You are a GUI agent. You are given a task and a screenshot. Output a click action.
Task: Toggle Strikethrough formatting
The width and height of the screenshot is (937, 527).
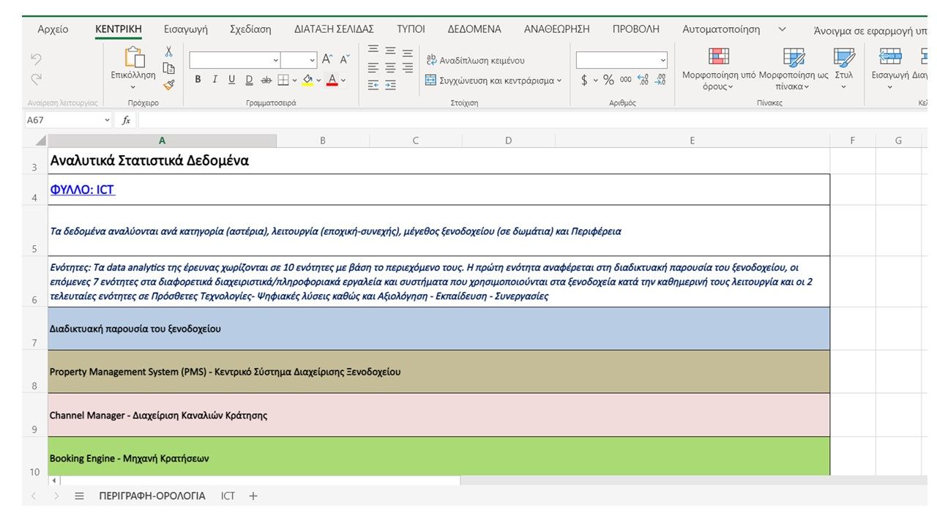[x=266, y=80]
